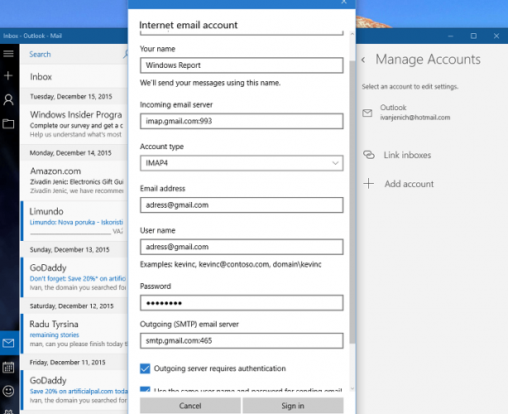508x414 pixels.
Task: Click the Password field
Action: tap(242, 303)
